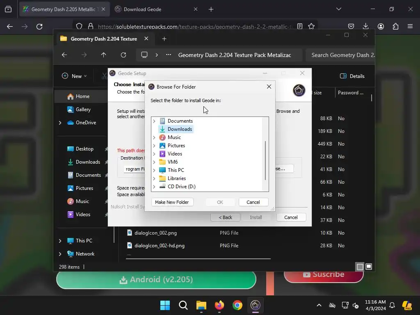Switch Explorer to details list view

360,267
